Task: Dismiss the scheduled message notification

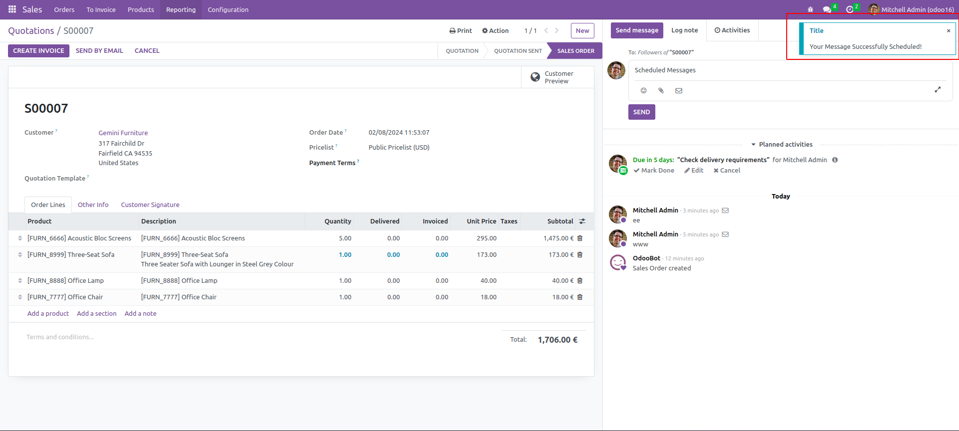Action: tap(949, 31)
